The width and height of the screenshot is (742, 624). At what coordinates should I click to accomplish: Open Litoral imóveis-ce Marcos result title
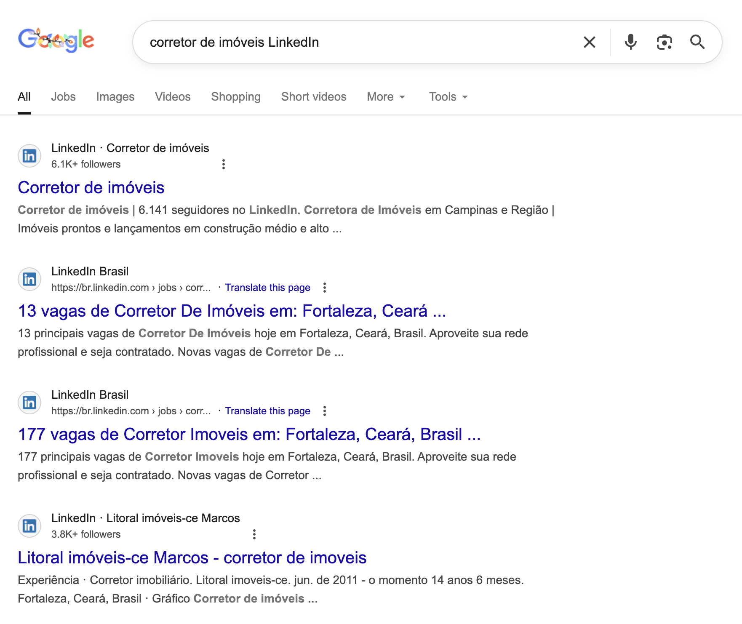coord(192,558)
